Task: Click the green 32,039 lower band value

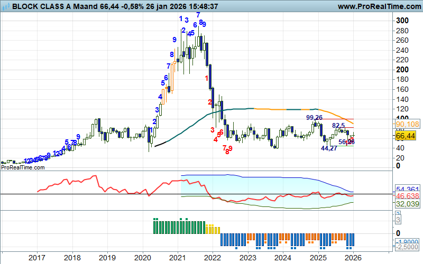Action: pyautogui.click(x=407, y=203)
